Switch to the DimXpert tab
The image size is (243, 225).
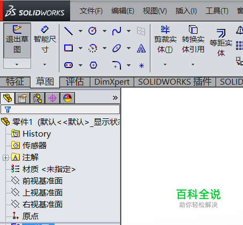pos(112,82)
